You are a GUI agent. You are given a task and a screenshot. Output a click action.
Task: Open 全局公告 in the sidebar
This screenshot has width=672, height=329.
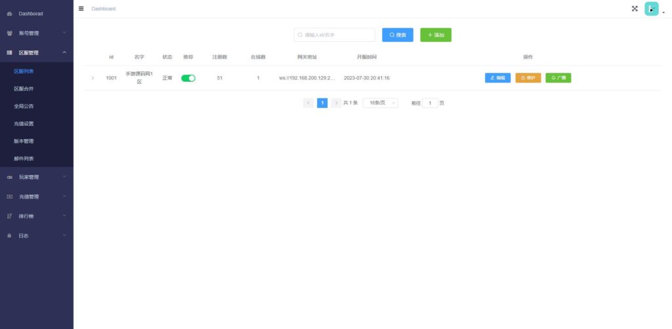point(37,106)
